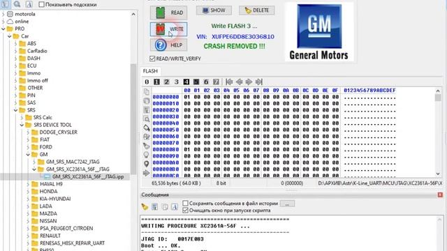This screenshot has height=251, width=447.
Task: Collapse the PRO folder
Action: pos(3,29)
